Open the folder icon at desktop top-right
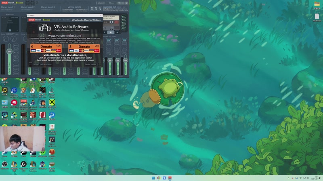The height and width of the screenshot is (181, 323). point(317,5)
